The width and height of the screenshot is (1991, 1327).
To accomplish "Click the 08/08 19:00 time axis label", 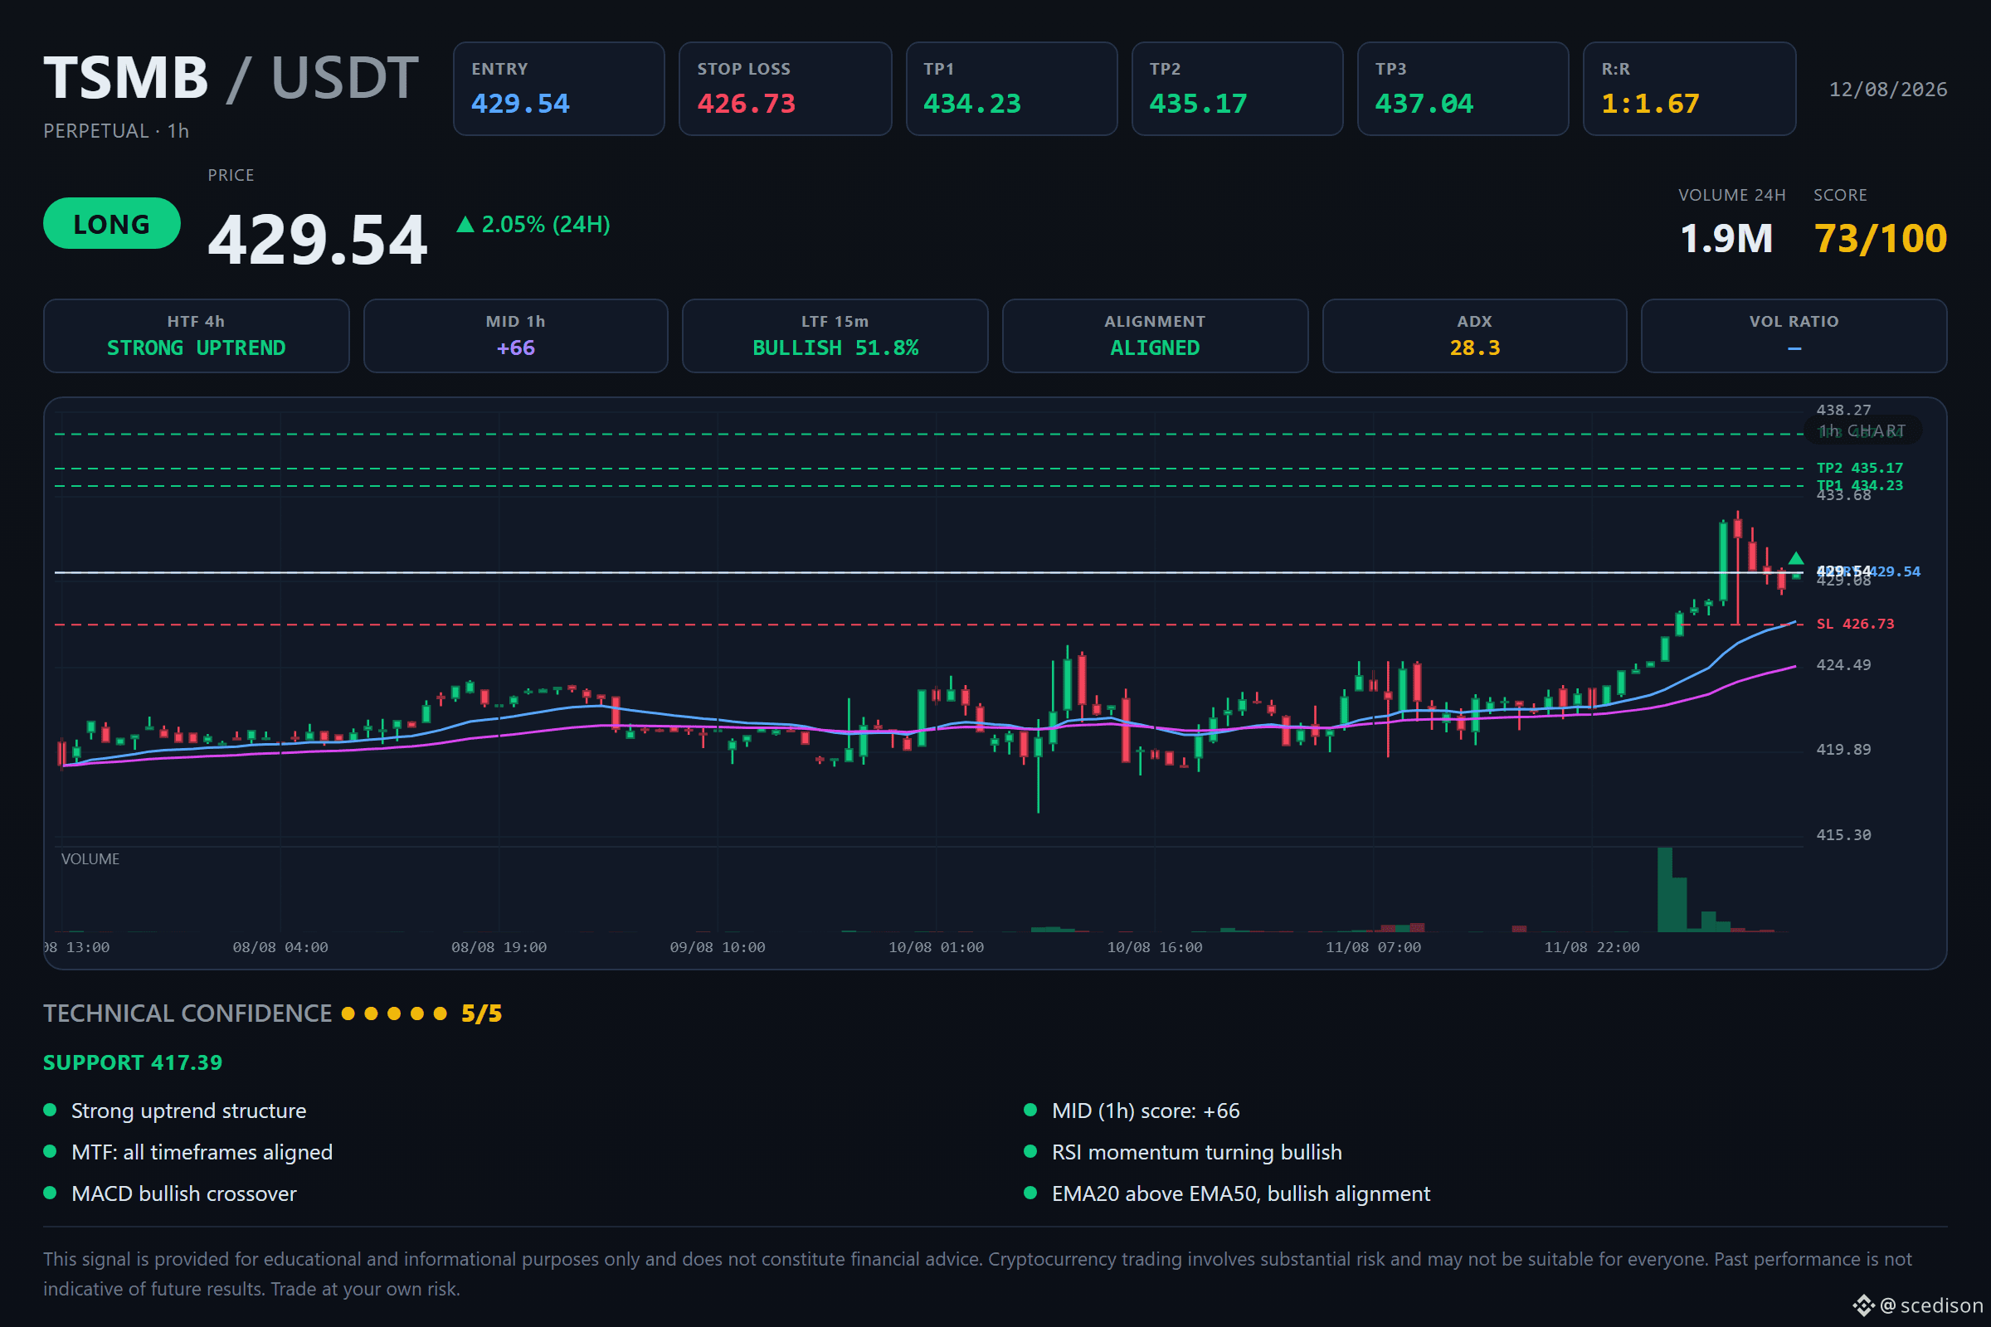I will (499, 948).
